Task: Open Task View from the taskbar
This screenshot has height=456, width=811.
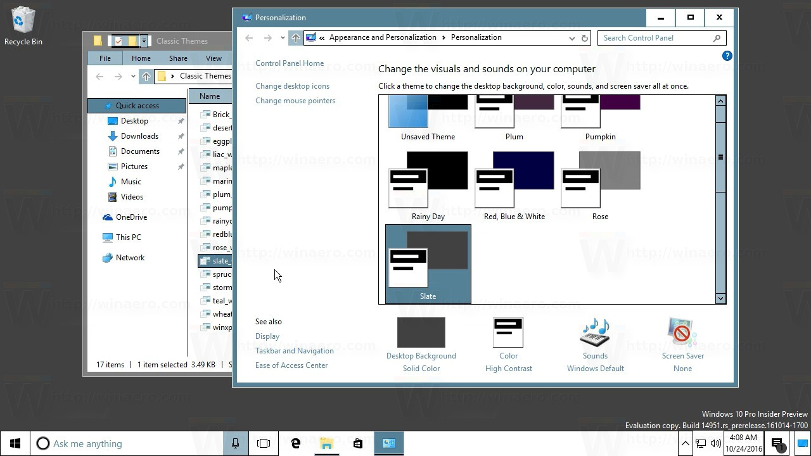Action: (x=264, y=443)
